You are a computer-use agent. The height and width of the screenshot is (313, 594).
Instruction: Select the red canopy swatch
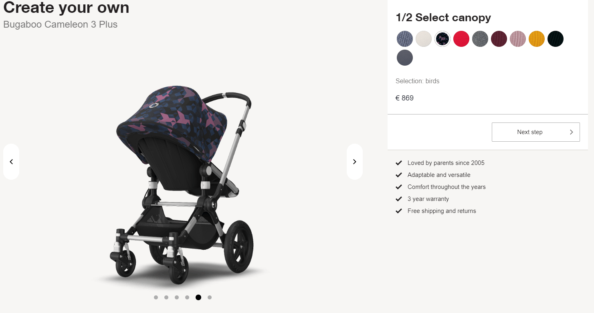(x=461, y=39)
